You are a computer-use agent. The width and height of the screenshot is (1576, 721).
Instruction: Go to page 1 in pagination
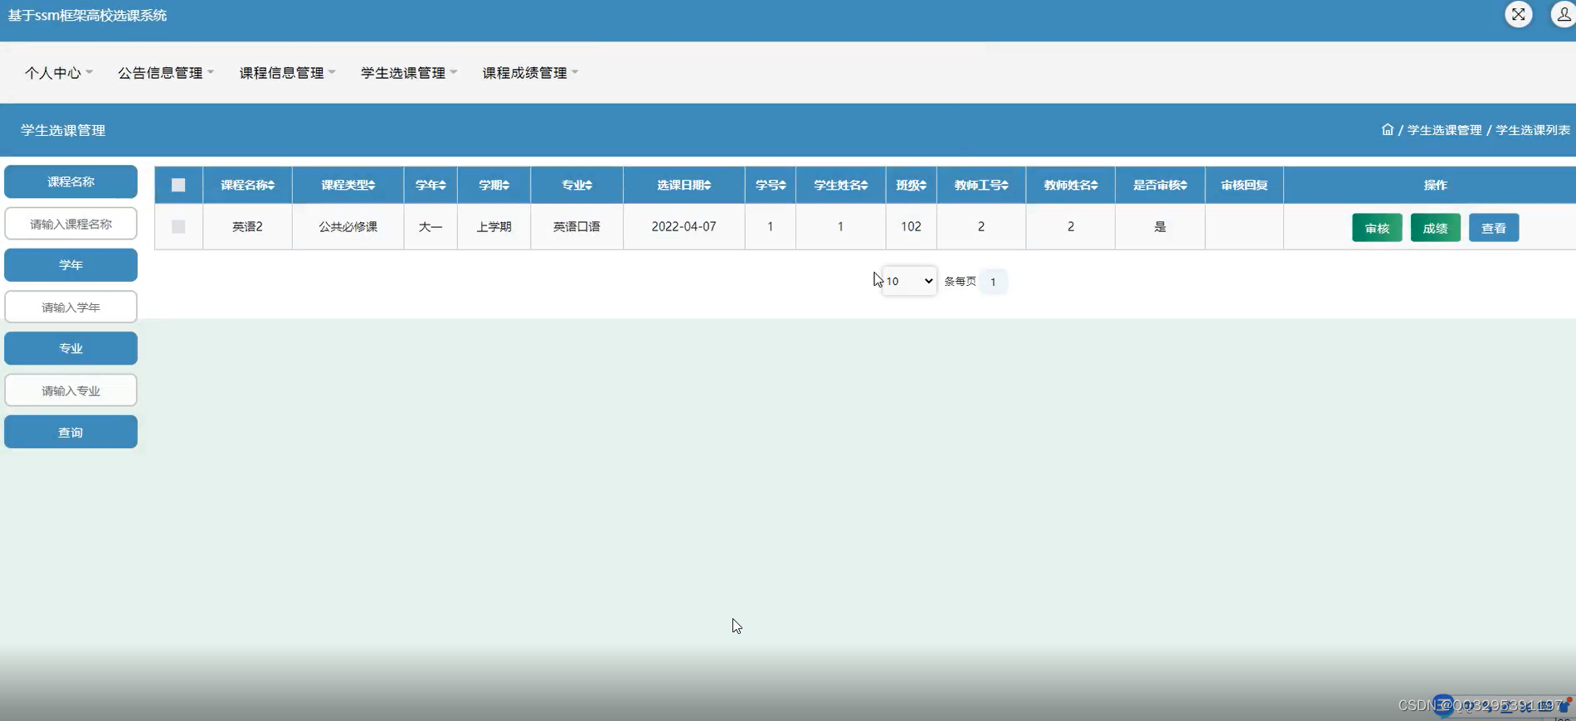[x=993, y=282]
